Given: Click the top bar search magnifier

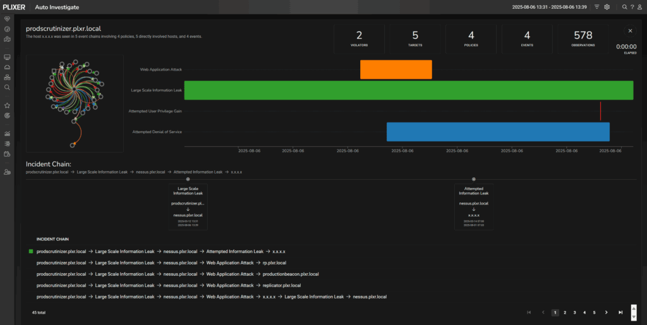Looking at the screenshot, I should [625, 7].
